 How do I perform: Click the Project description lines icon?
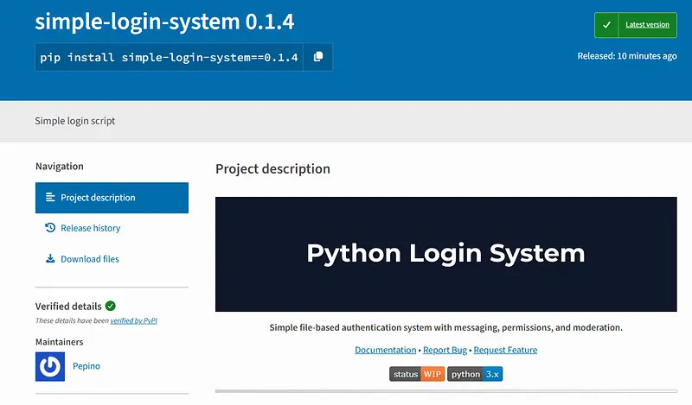click(x=50, y=198)
